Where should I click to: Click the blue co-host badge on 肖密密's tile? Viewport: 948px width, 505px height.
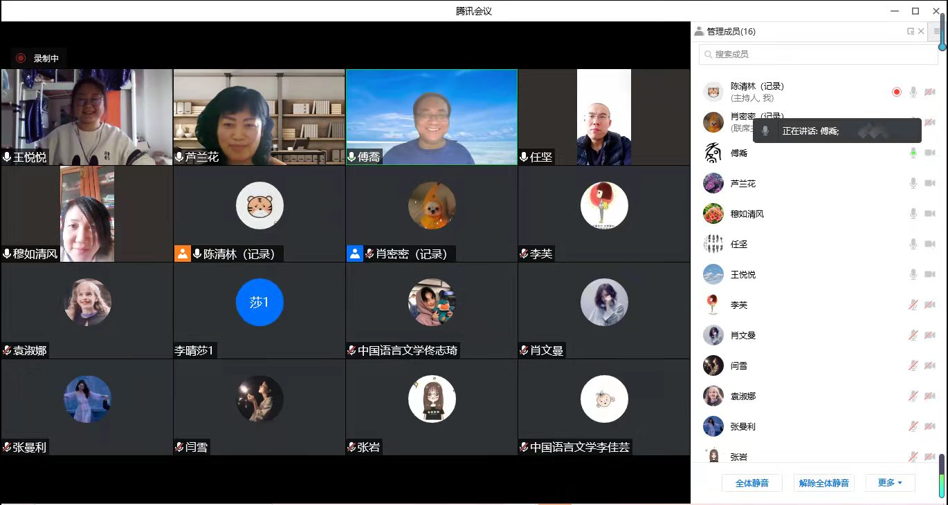pyautogui.click(x=354, y=254)
